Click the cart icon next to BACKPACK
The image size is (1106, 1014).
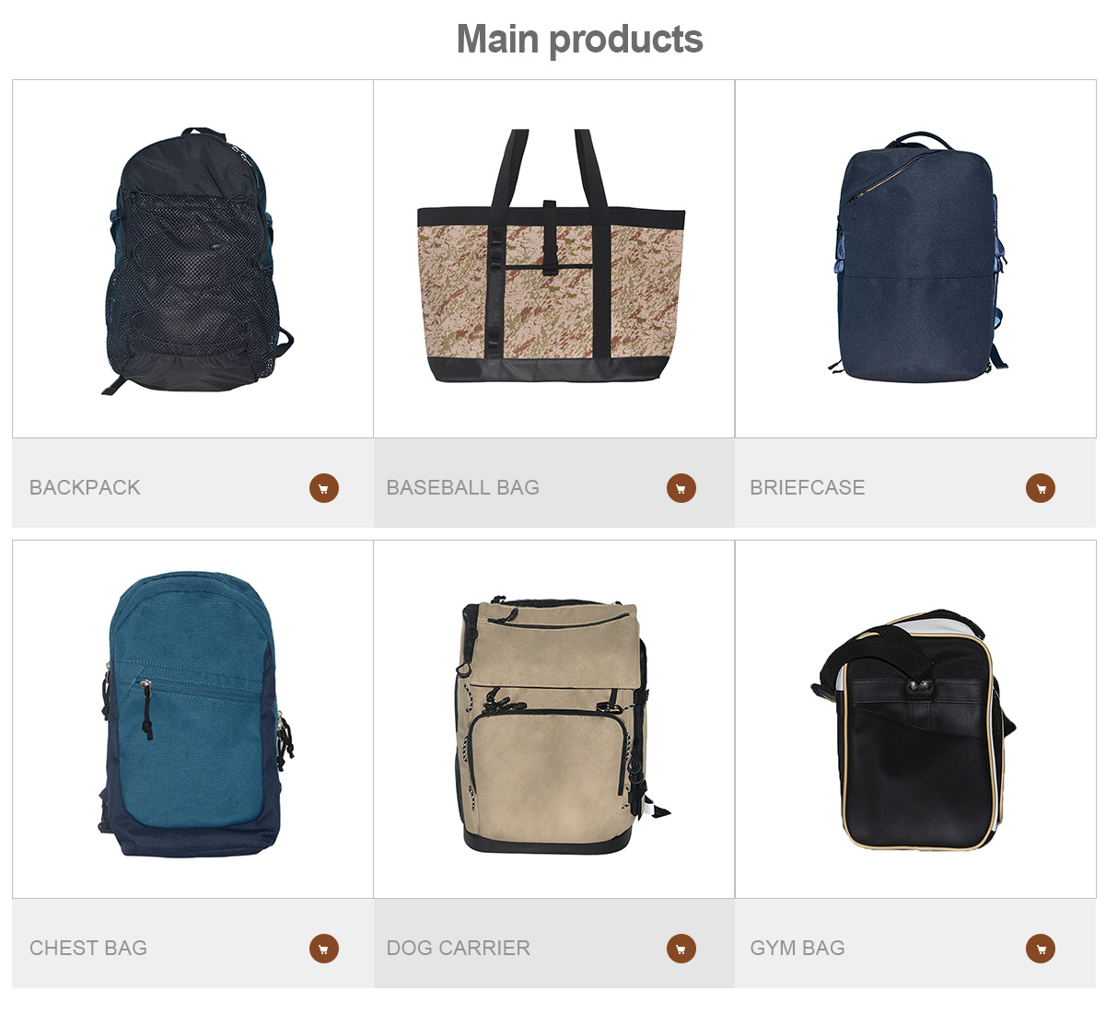pyautogui.click(x=324, y=488)
